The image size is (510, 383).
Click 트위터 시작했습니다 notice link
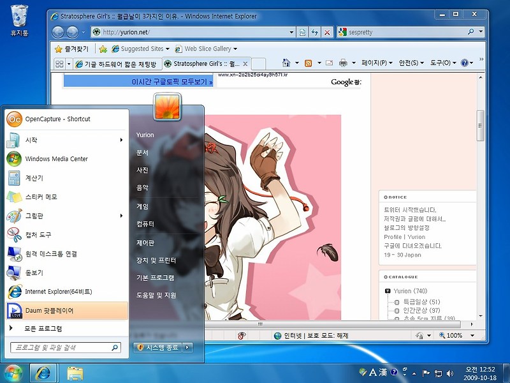(x=410, y=210)
